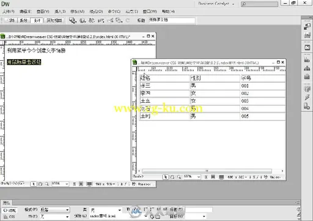Click the Check browser compatibility icon
Viewport: 313px width, 221px height.
click(x=110, y=20)
